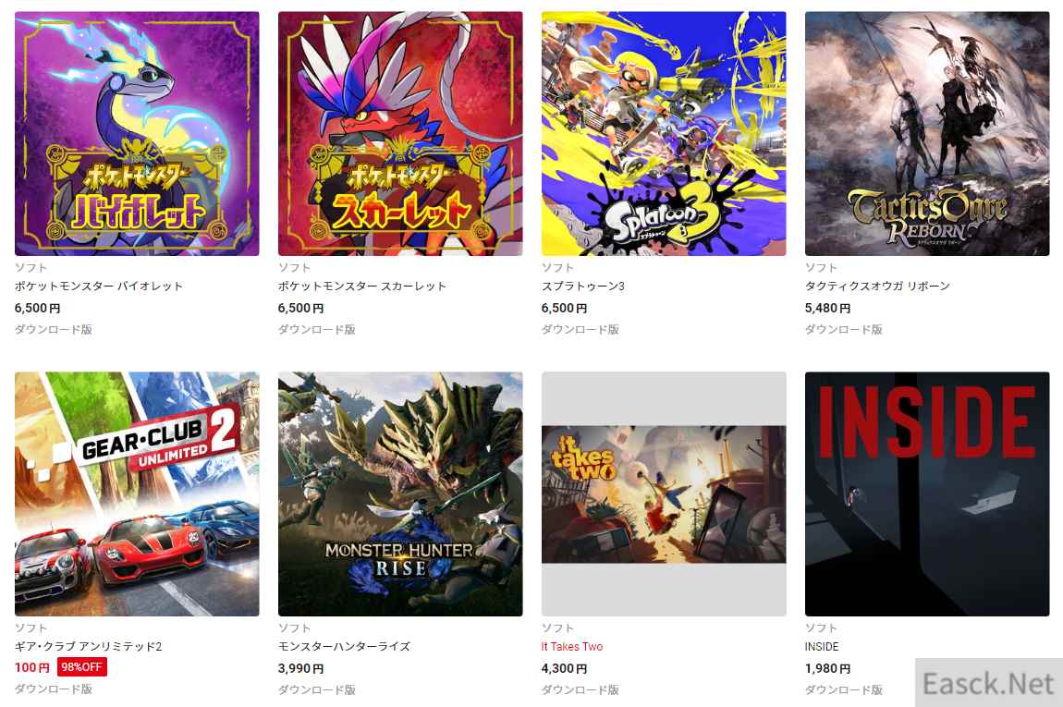Open the INSIDE game cover thumbnail

pos(927,494)
